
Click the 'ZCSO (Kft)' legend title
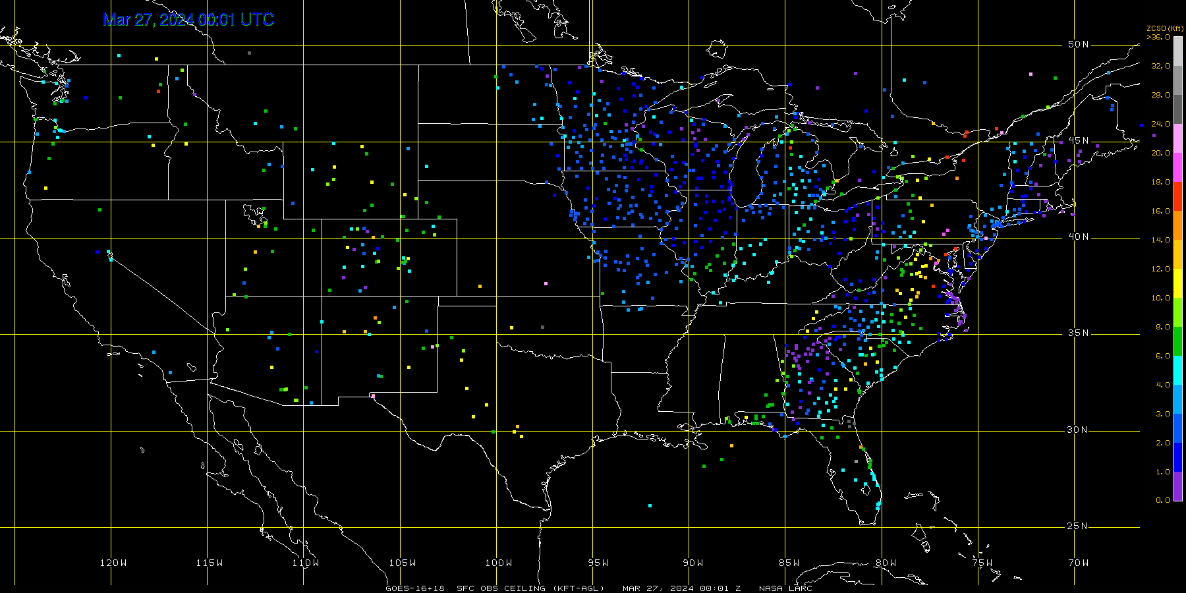click(1165, 29)
